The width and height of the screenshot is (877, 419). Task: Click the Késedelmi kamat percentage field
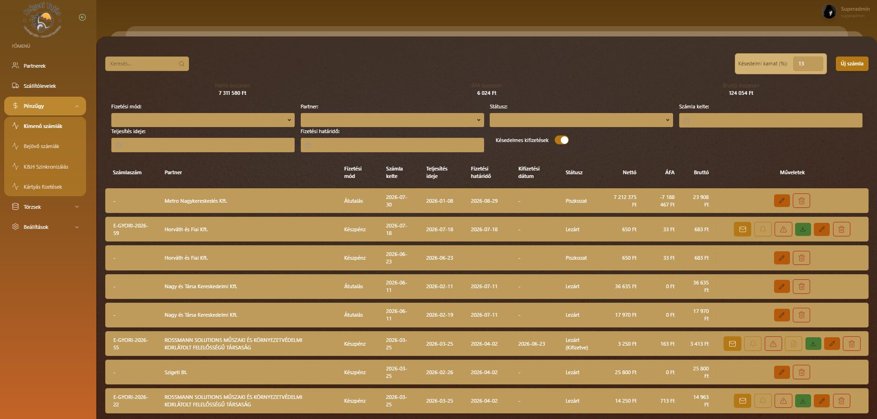coord(808,64)
